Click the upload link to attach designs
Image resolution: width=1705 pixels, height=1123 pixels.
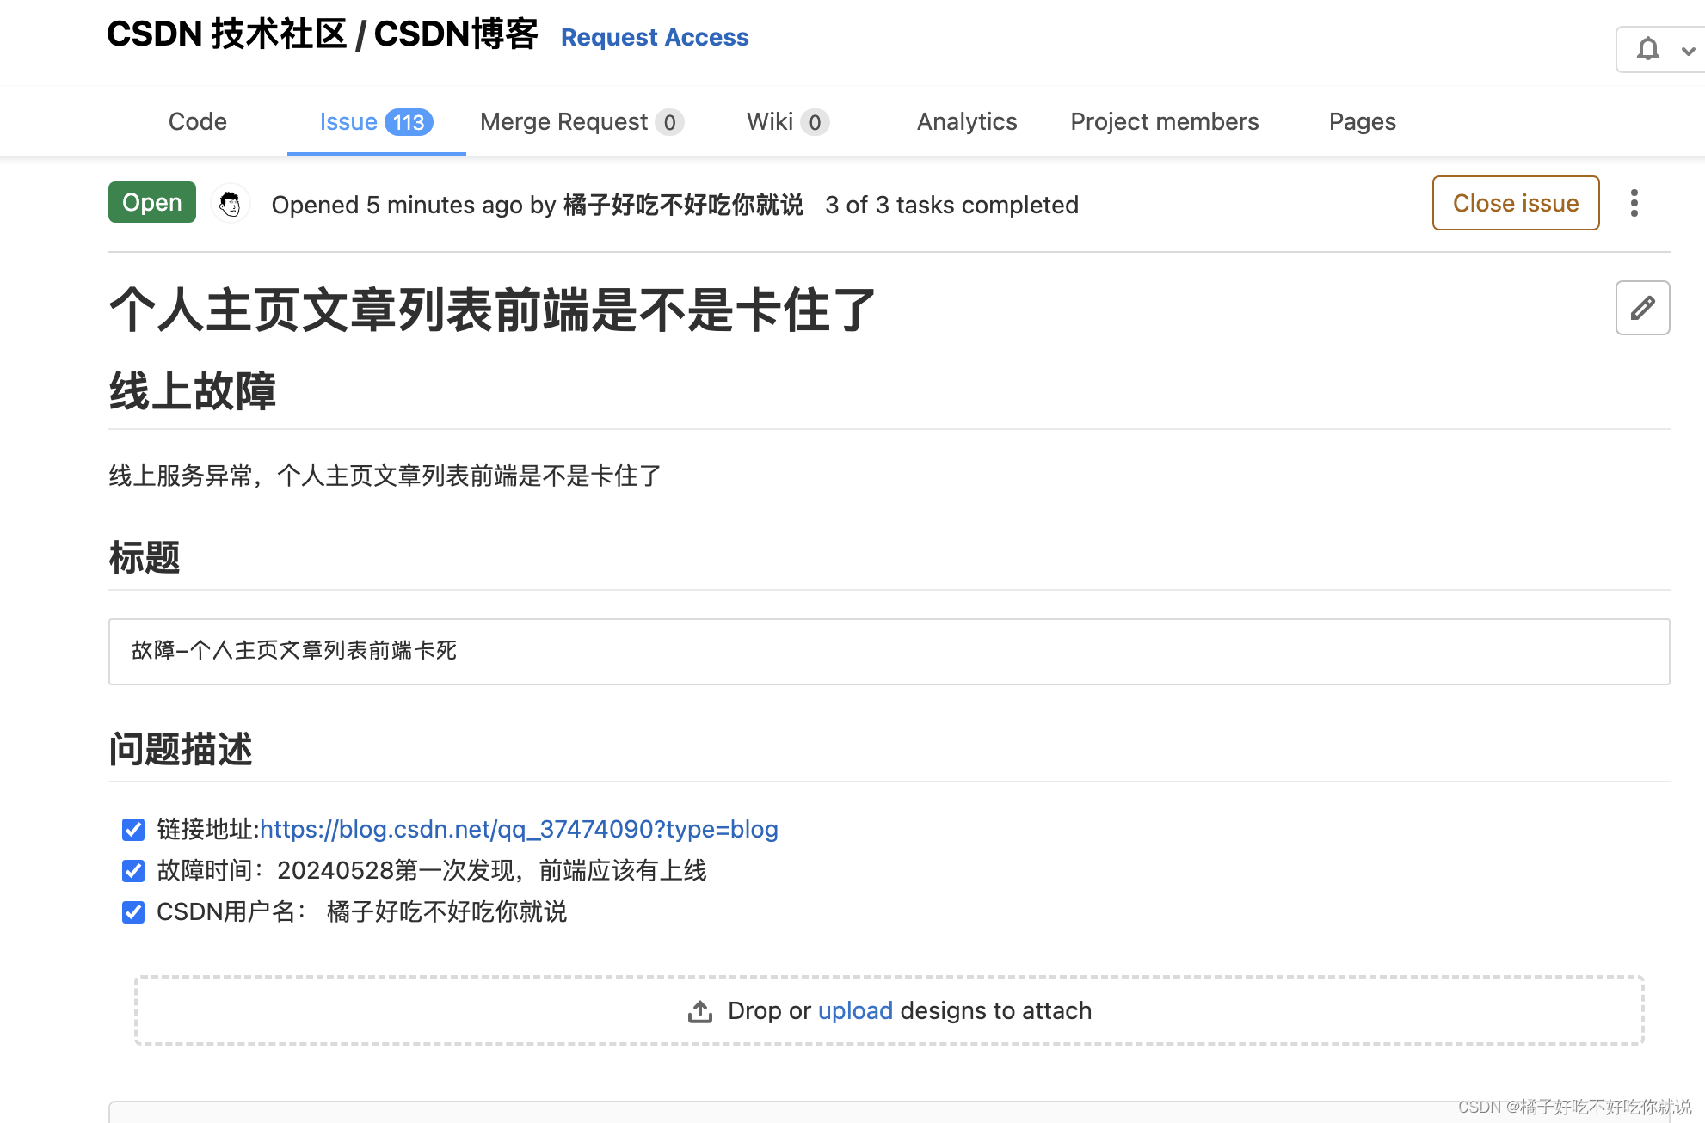point(855,1010)
